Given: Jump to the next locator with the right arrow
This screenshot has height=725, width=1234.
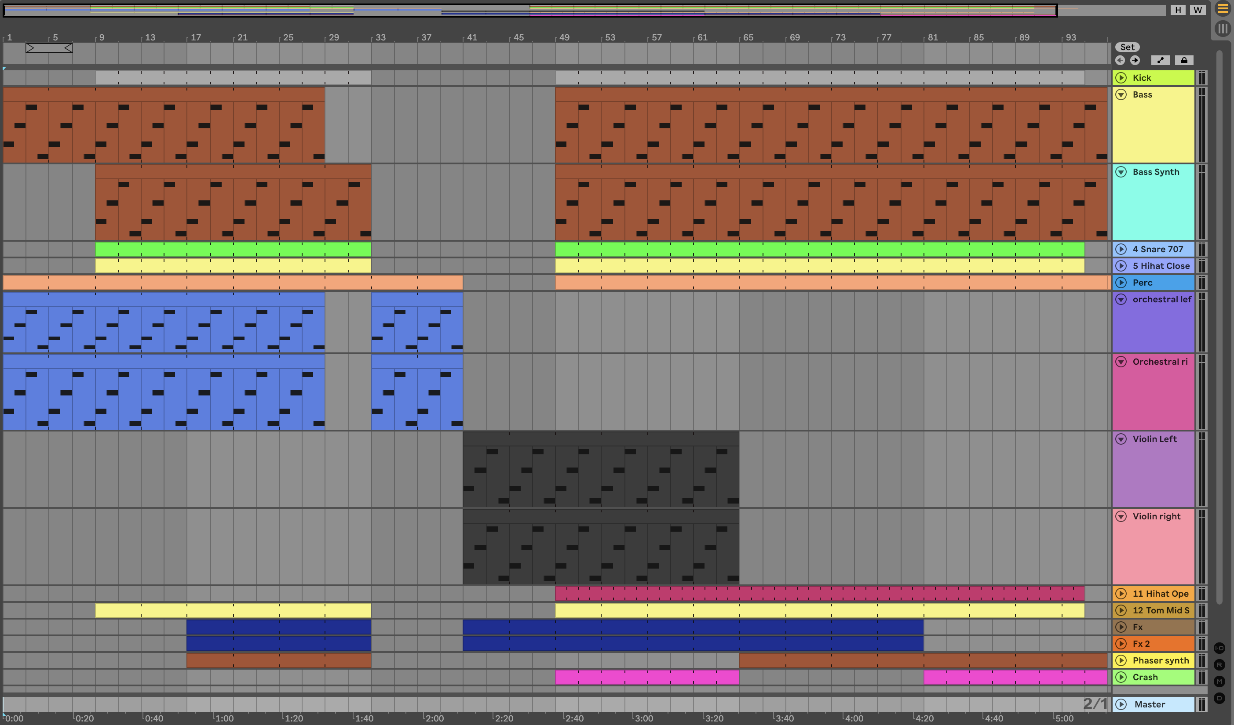Looking at the screenshot, I should 1135,60.
